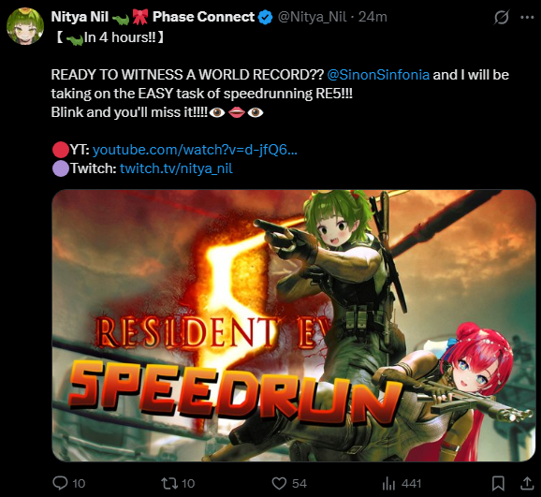Image resolution: width=541 pixels, height=497 pixels.
Task: Like the tweet with heart icon
Action: pos(279,483)
